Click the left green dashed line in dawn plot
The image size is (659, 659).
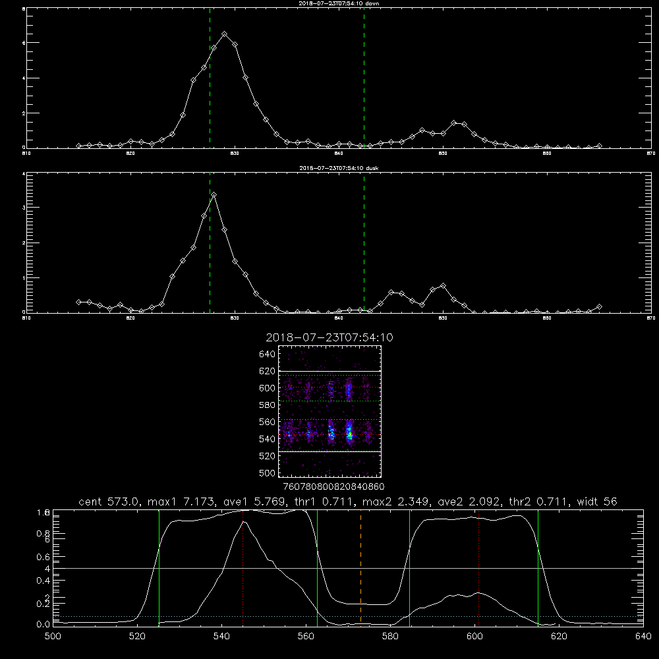pyautogui.click(x=210, y=78)
